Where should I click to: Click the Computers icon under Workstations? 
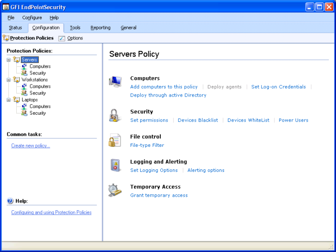pos(24,86)
